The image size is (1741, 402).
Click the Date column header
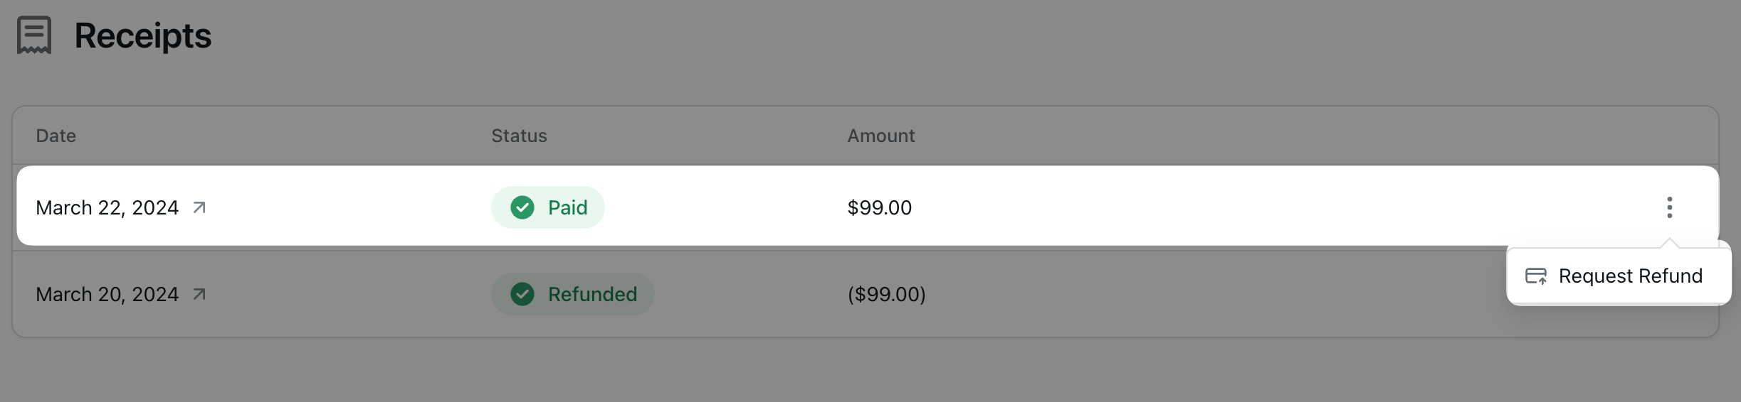(x=56, y=136)
